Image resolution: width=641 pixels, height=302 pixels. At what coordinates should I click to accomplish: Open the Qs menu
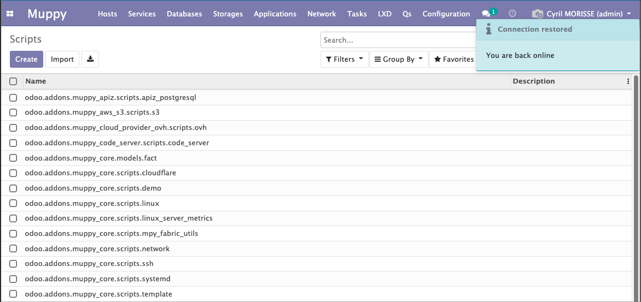407,14
